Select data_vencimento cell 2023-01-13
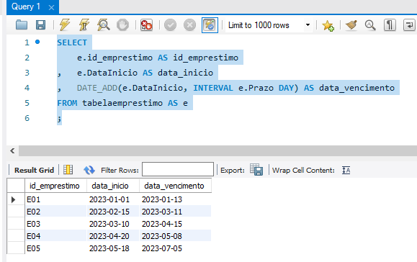 pos(175,199)
